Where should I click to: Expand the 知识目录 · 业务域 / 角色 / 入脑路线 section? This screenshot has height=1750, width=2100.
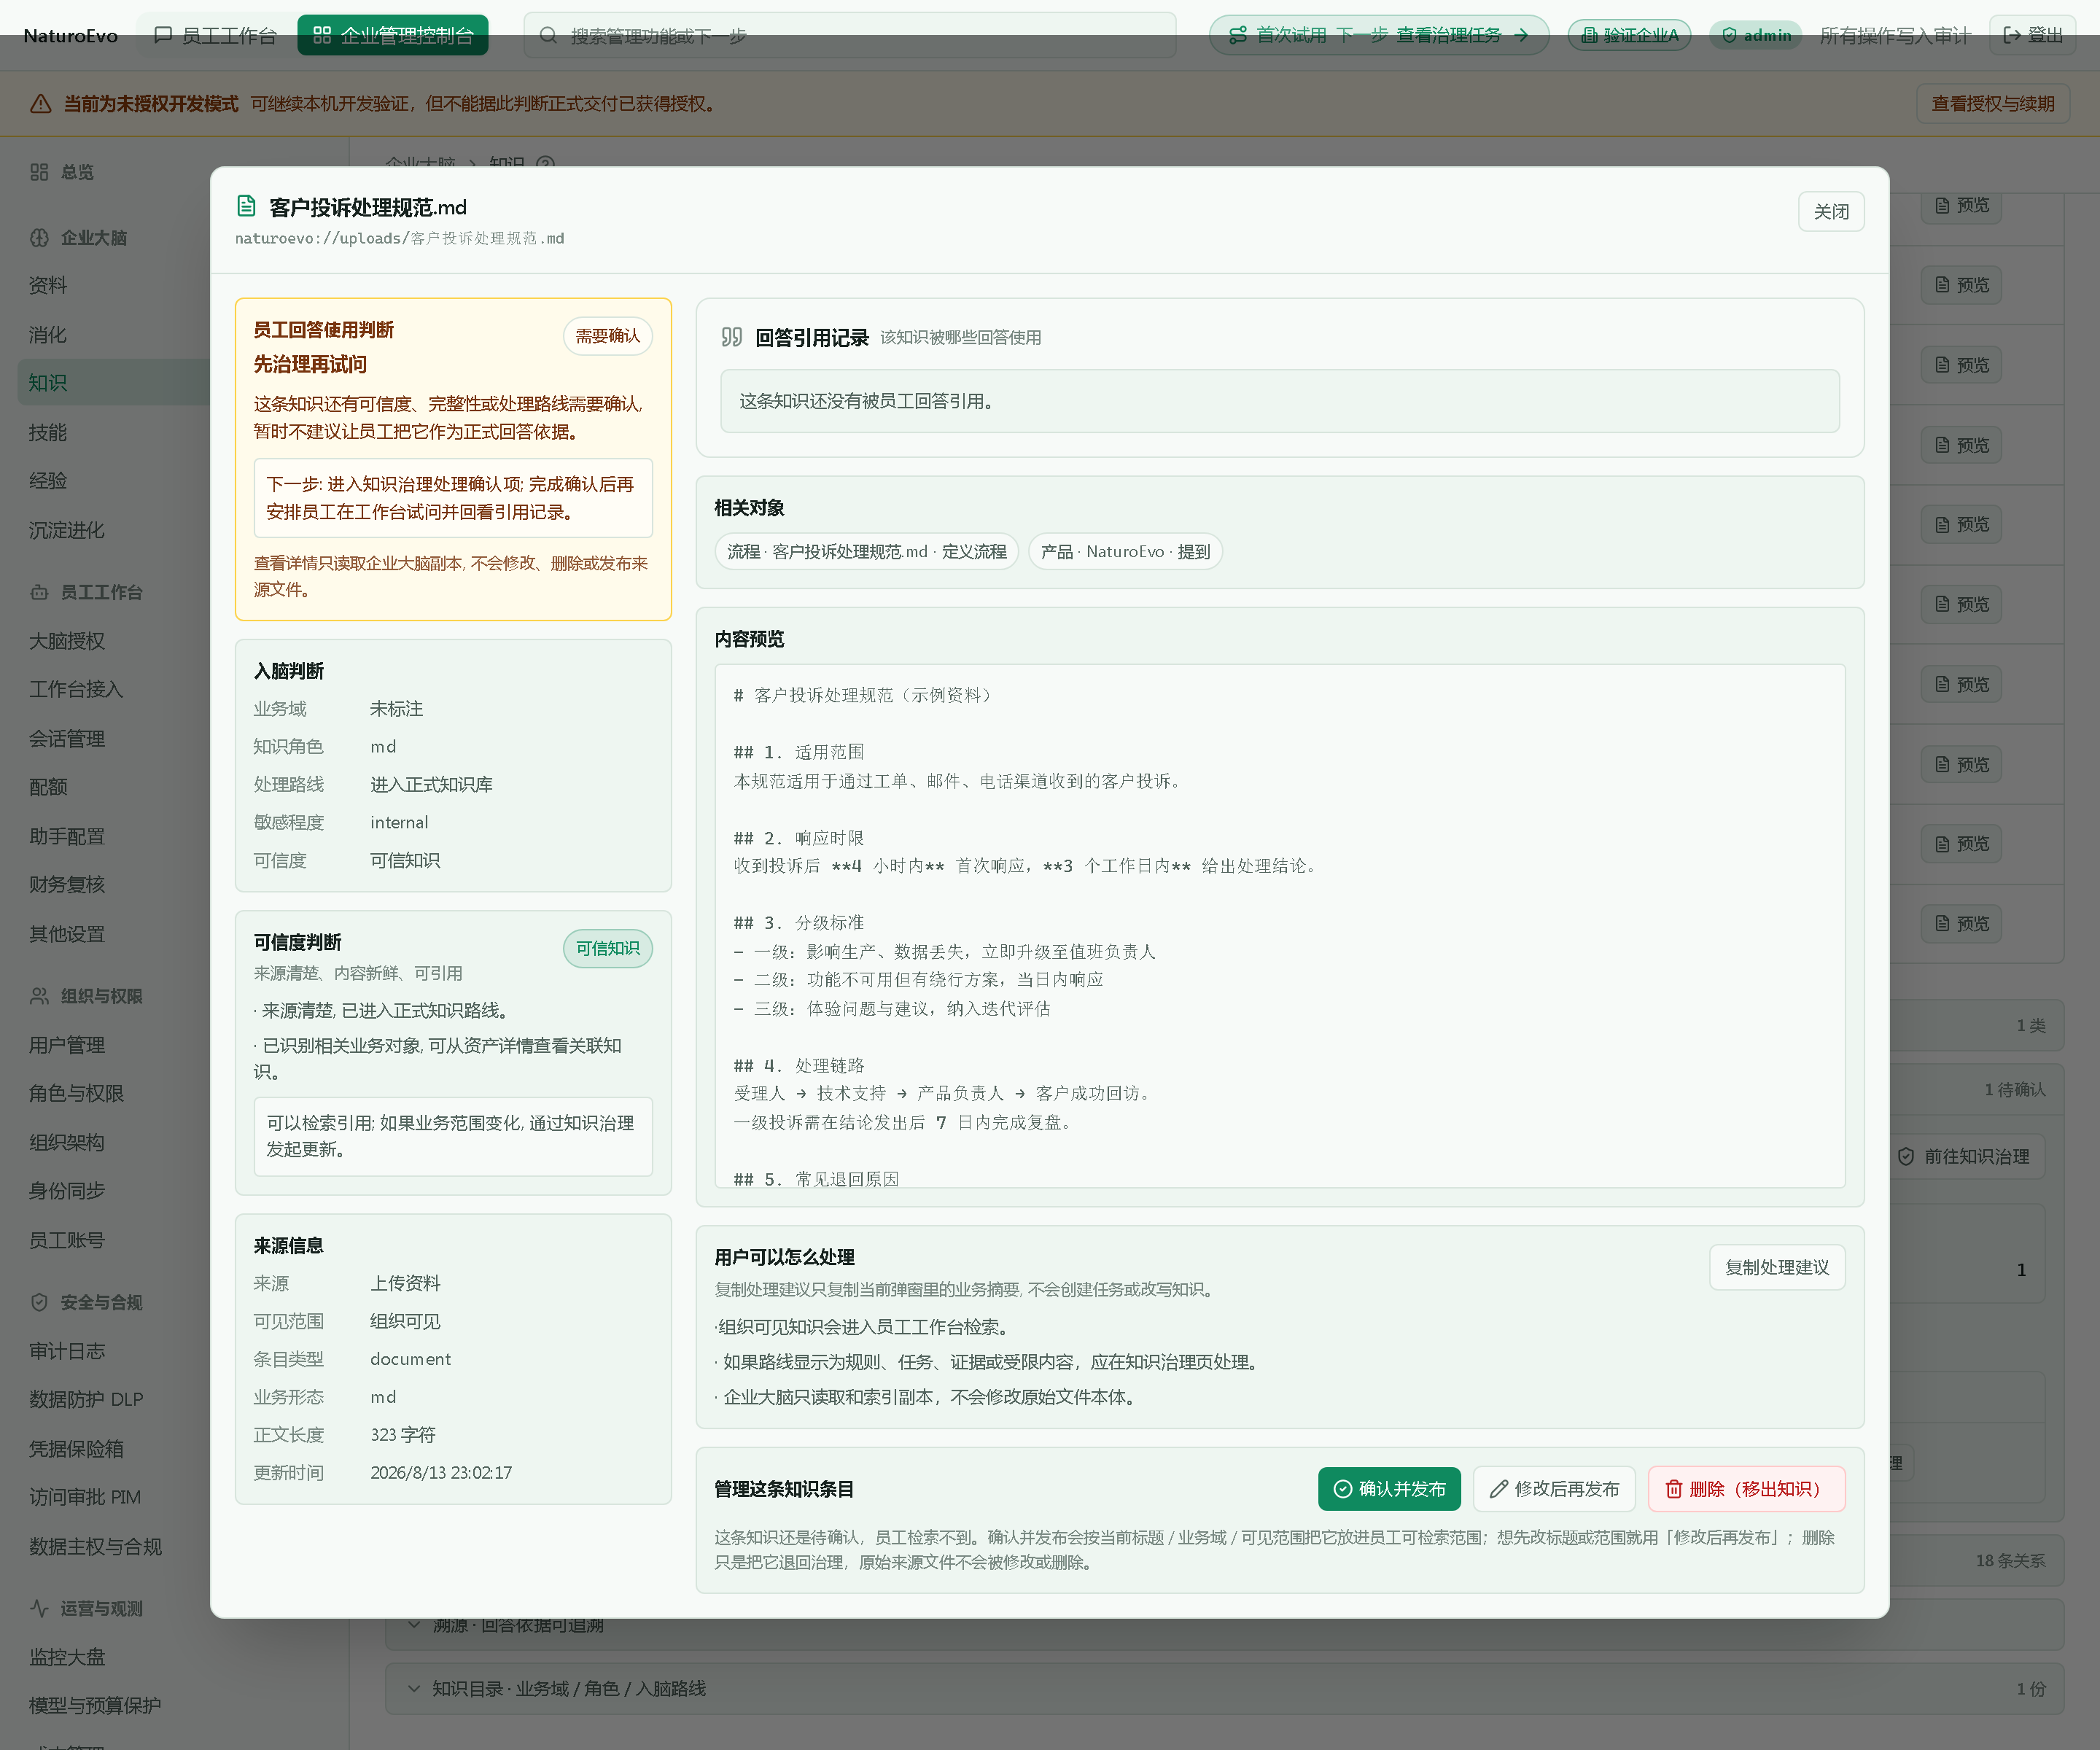1224,1688
